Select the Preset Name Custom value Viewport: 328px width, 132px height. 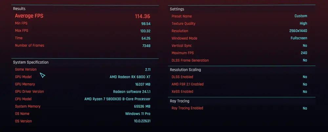pyautogui.click(x=301, y=16)
